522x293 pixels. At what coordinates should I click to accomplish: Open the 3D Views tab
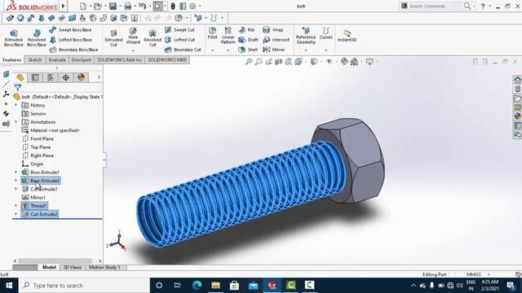pos(73,267)
